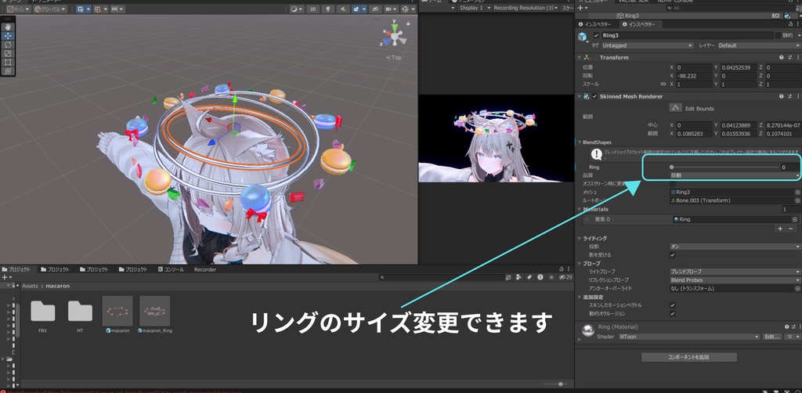Open Transform component help icon

point(782,58)
